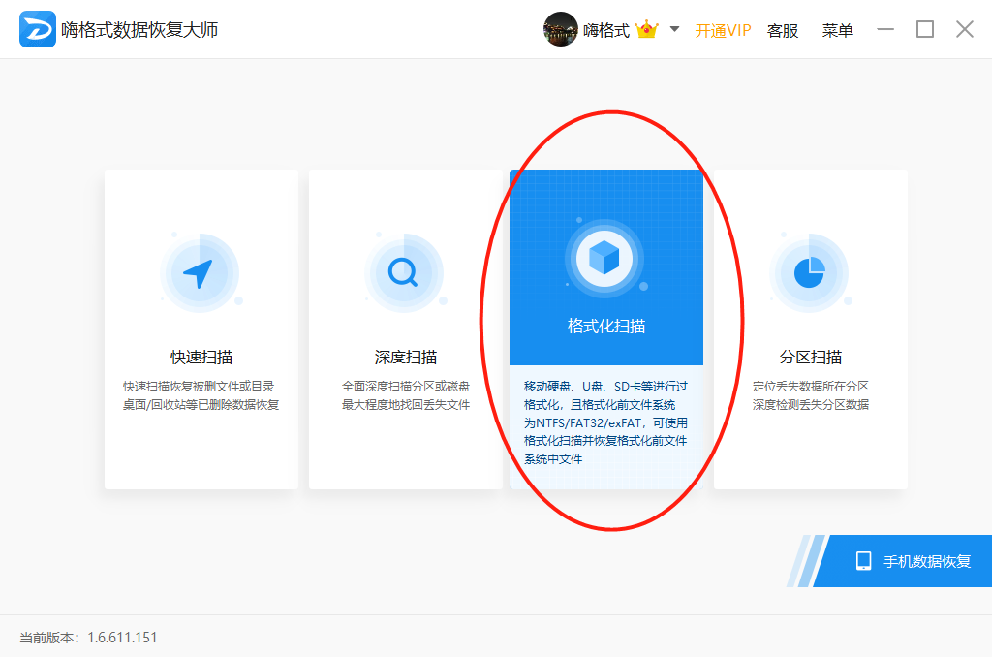Viewport: 992px width, 657px height.
Task: Click the 深度扫描 title text
Action: coord(406,357)
